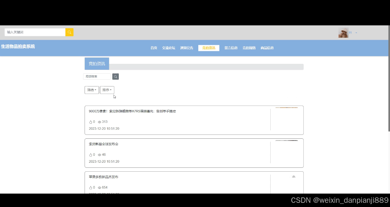This screenshot has height=207, width=390.
Task: Click the page vertical scrollbar
Action: point(389,78)
